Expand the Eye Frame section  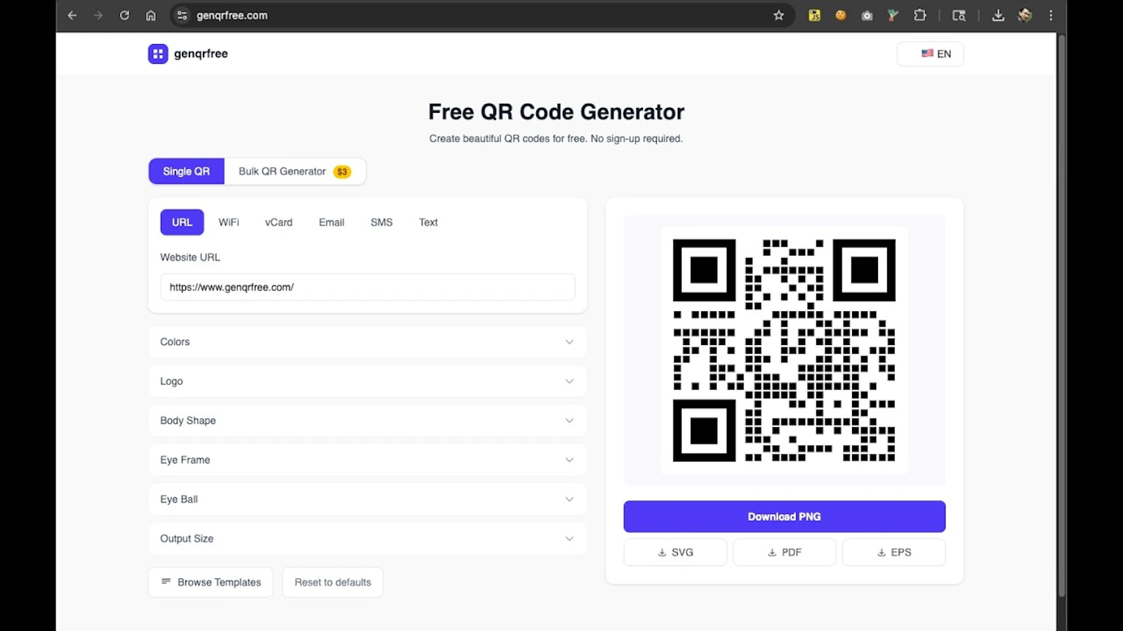[x=368, y=460]
